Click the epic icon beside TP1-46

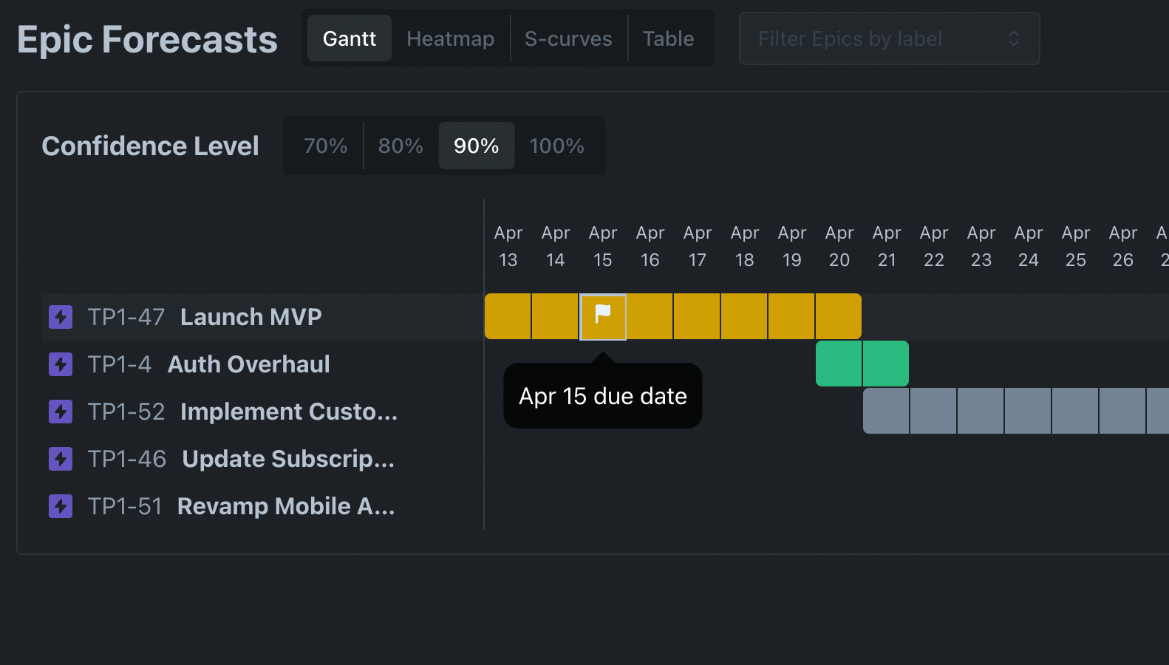[61, 459]
